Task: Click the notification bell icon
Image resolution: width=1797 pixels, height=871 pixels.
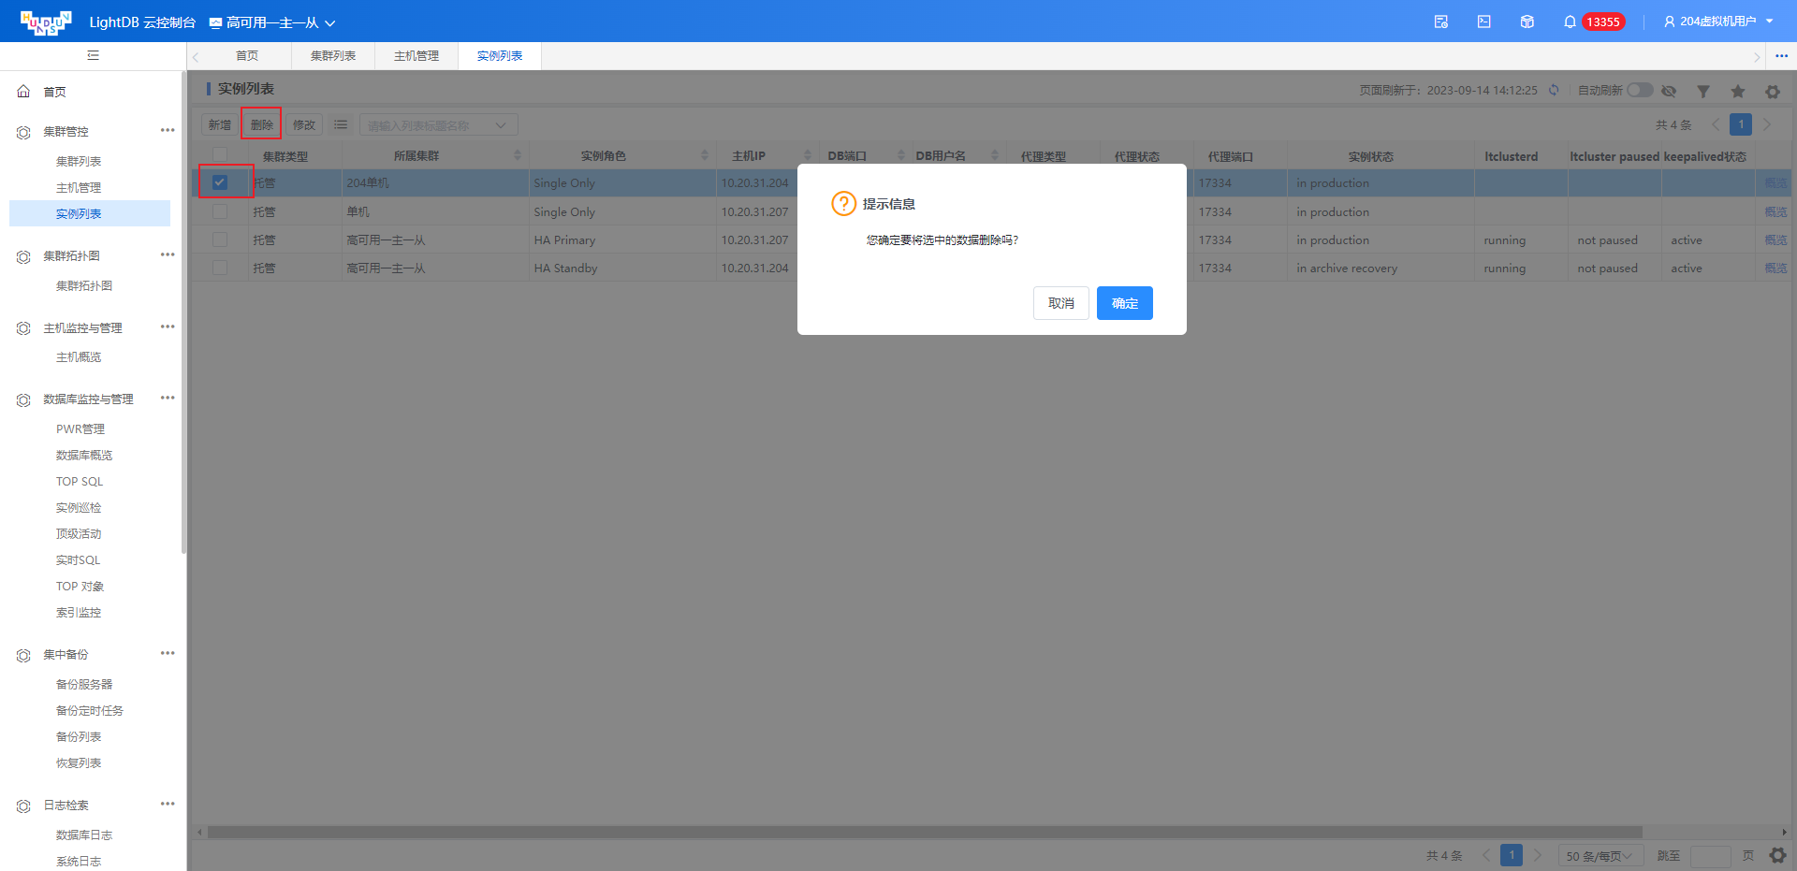Action: (1570, 22)
